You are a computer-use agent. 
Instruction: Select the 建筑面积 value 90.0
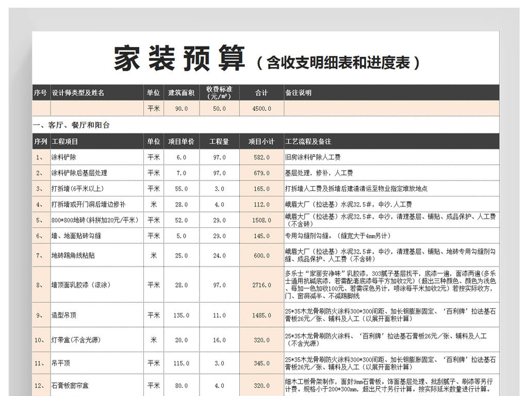pyautogui.click(x=180, y=108)
